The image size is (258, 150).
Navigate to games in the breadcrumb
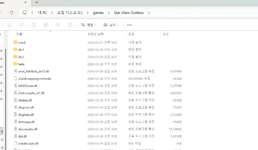(98, 13)
